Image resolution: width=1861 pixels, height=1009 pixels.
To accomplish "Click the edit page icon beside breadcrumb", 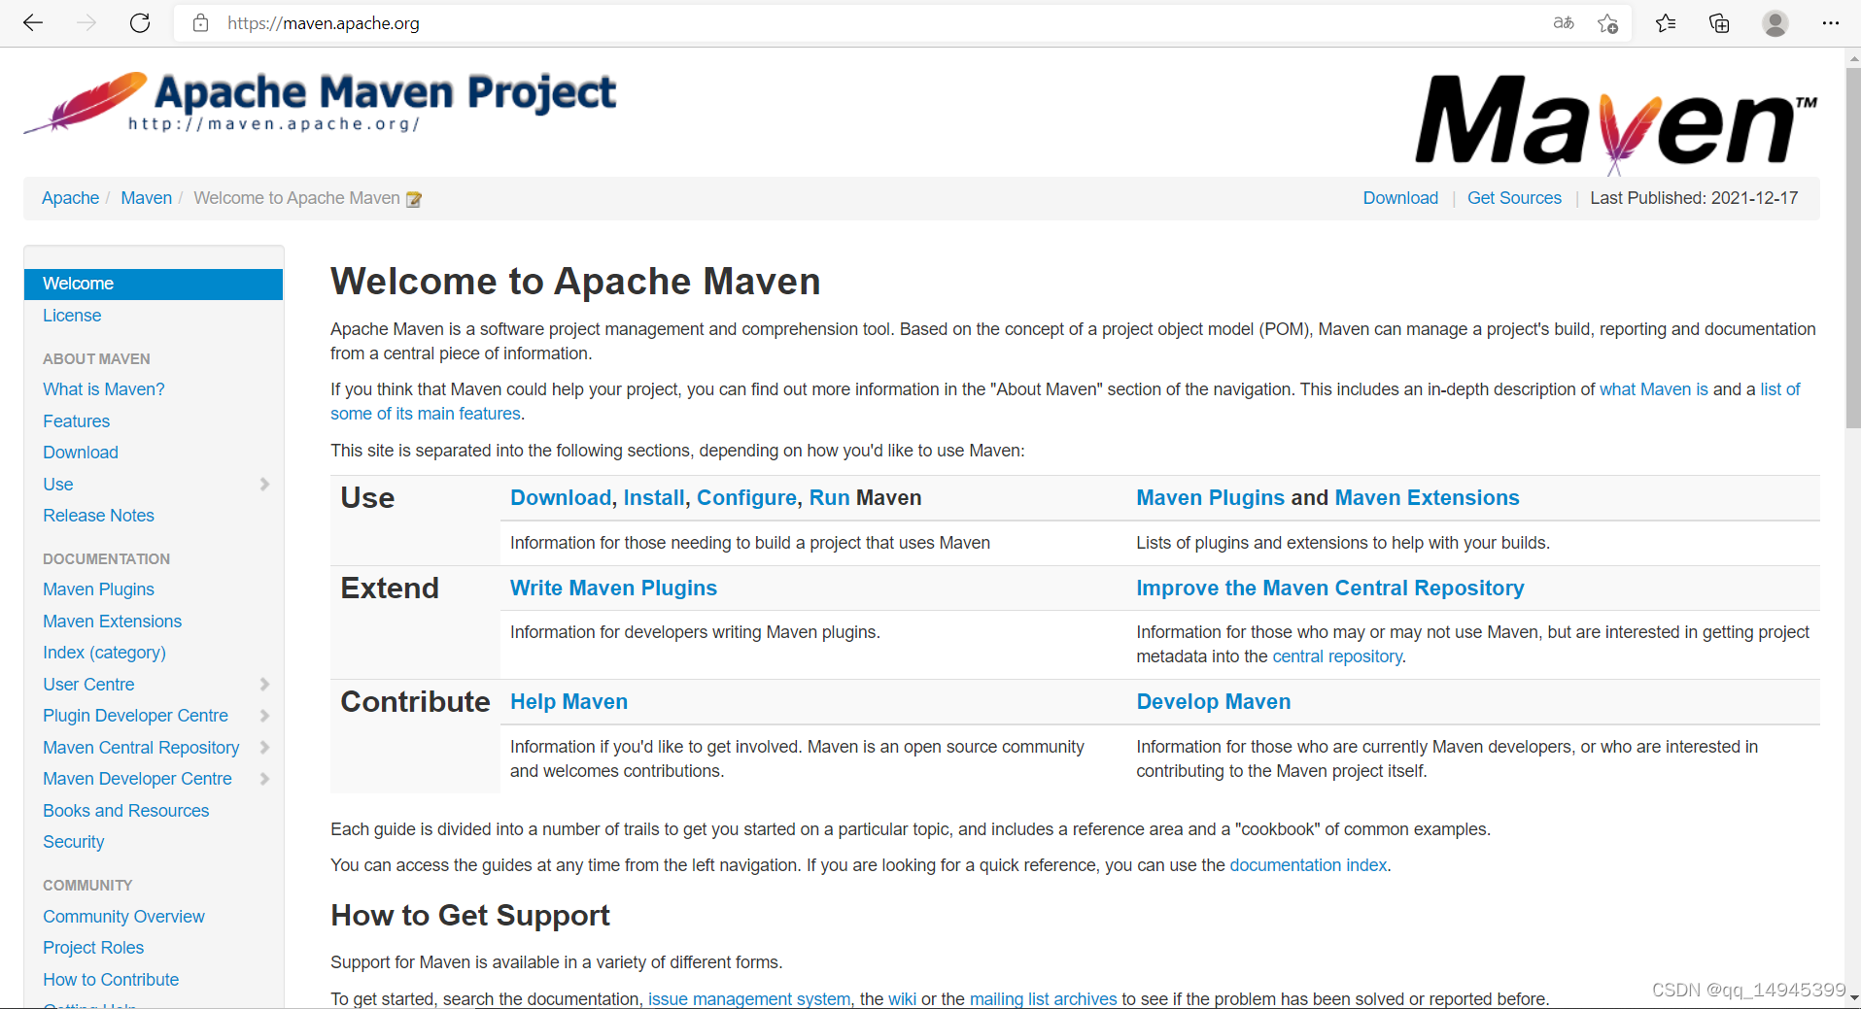I will click(414, 199).
